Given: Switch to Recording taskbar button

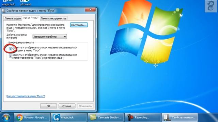Looking at the screenshot, I should click(143, 118).
